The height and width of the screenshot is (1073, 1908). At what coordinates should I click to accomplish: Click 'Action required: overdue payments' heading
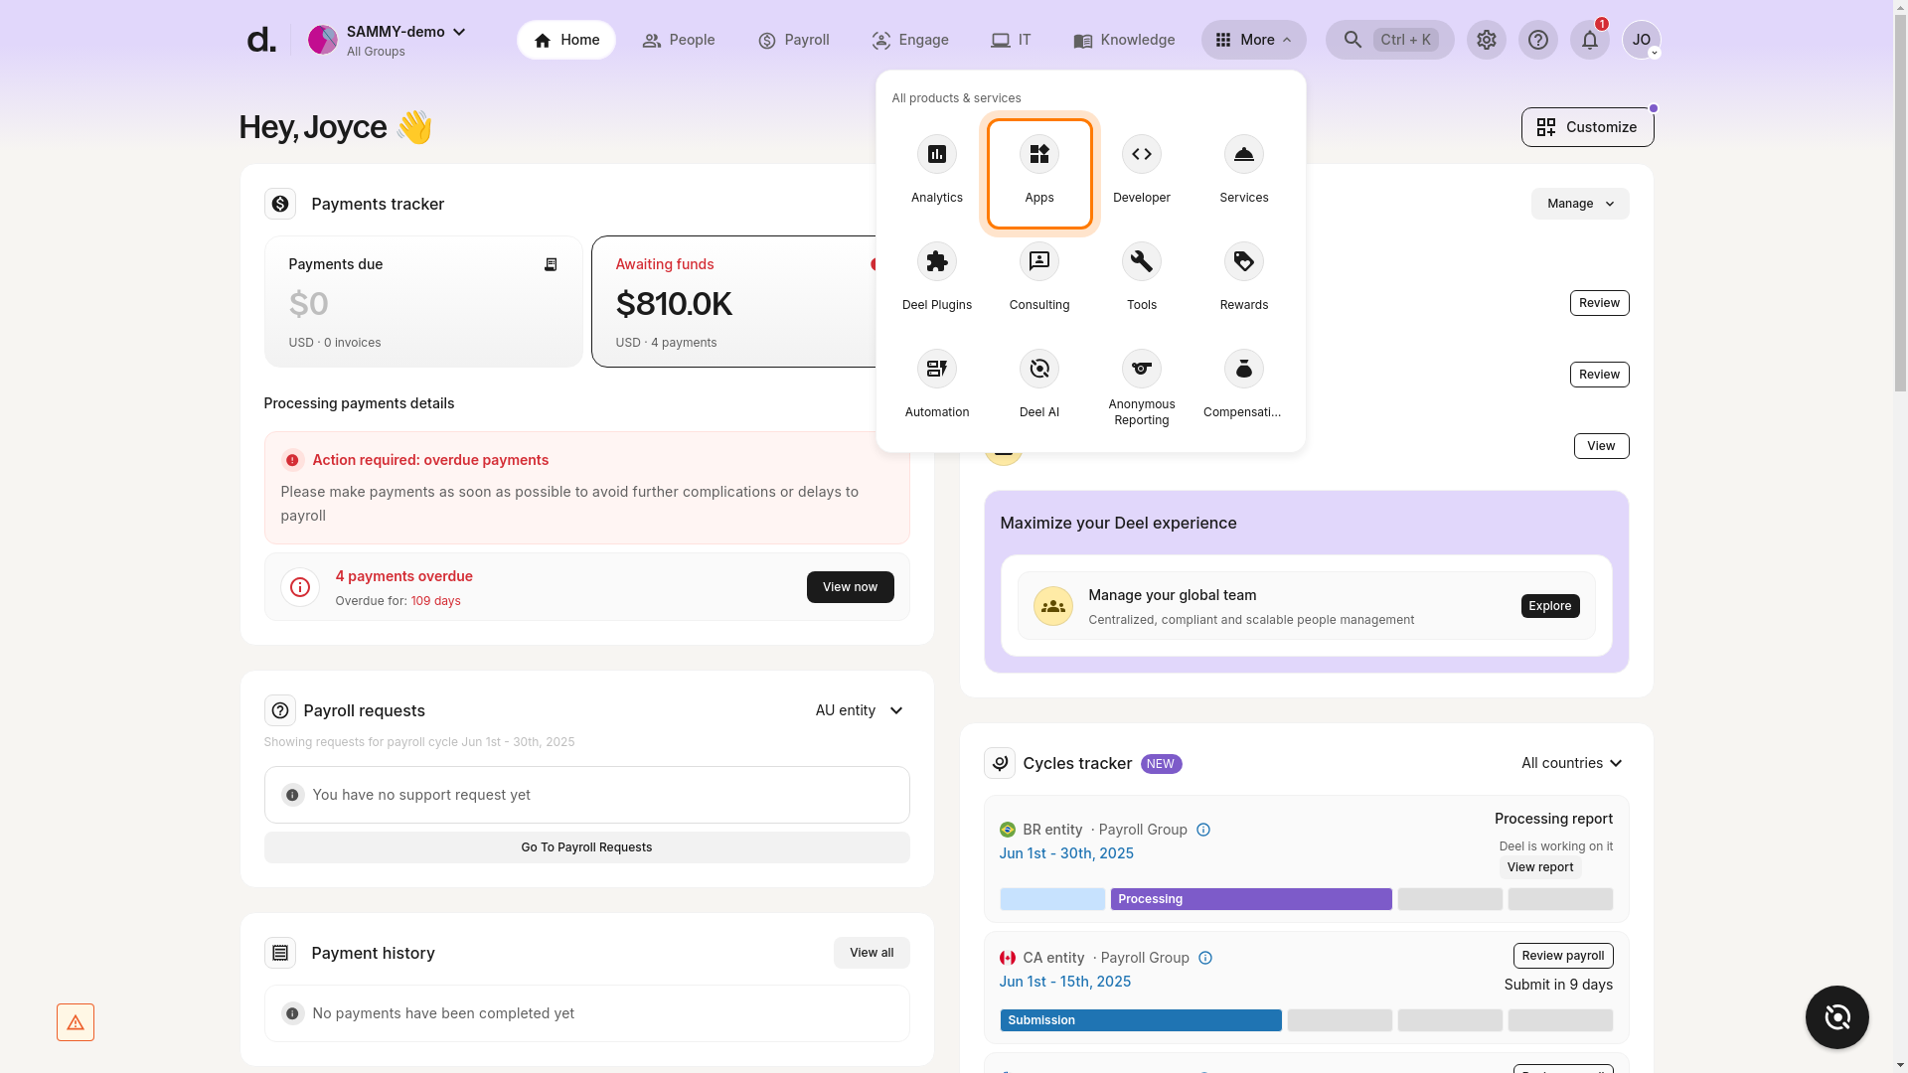pyautogui.click(x=429, y=460)
